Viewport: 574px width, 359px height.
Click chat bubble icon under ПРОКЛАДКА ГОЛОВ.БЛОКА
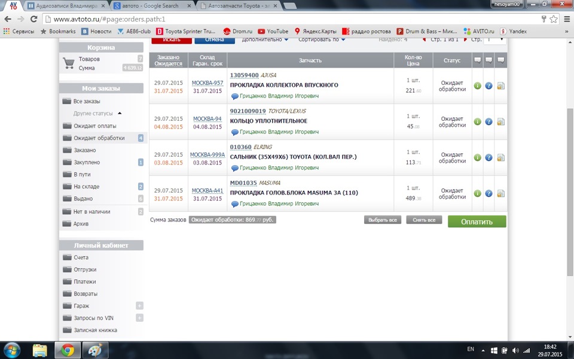234,204
